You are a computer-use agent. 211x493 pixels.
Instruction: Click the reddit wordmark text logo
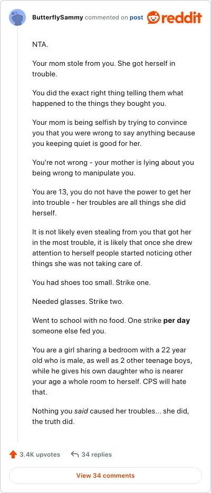pyautogui.click(x=182, y=18)
